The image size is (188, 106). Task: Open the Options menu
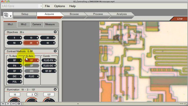tap(59, 6)
